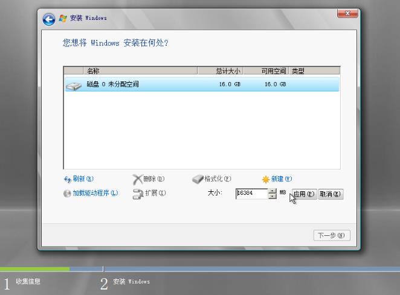Click the 加载驱动程序 (Load driver) disc icon
400x295 pixels.
[x=68, y=194]
